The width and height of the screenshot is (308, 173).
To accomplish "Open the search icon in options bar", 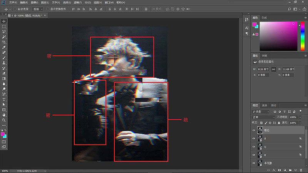I will (x=289, y=9).
